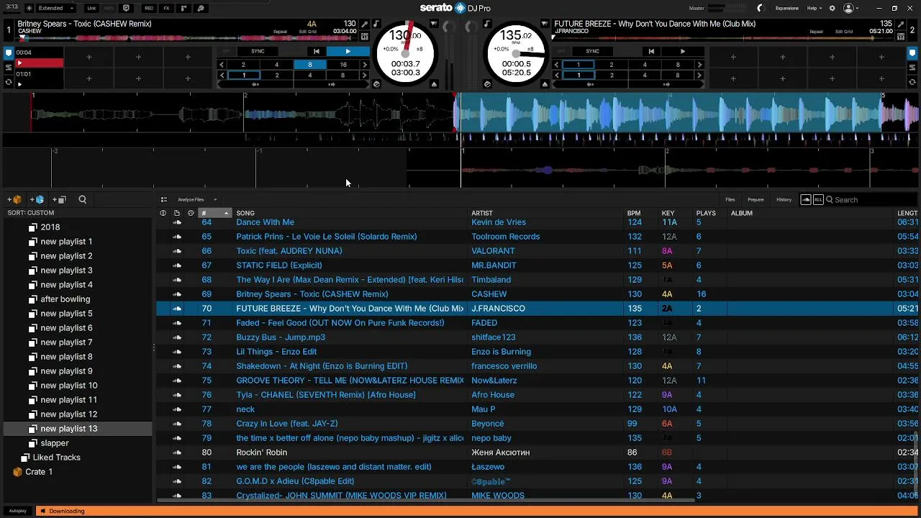The width and height of the screenshot is (921, 518).
Task: Open the Analyze Files dropdown
Action: click(197, 199)
